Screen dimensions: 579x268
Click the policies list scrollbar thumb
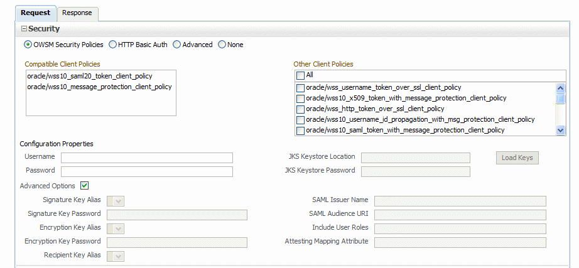(x=561, y=99)
